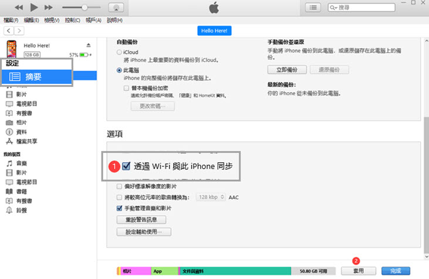The height and width of the screenshot is (279, 429).
Task: Open the 帳戶(A) menu
Action: coord(93,20)
